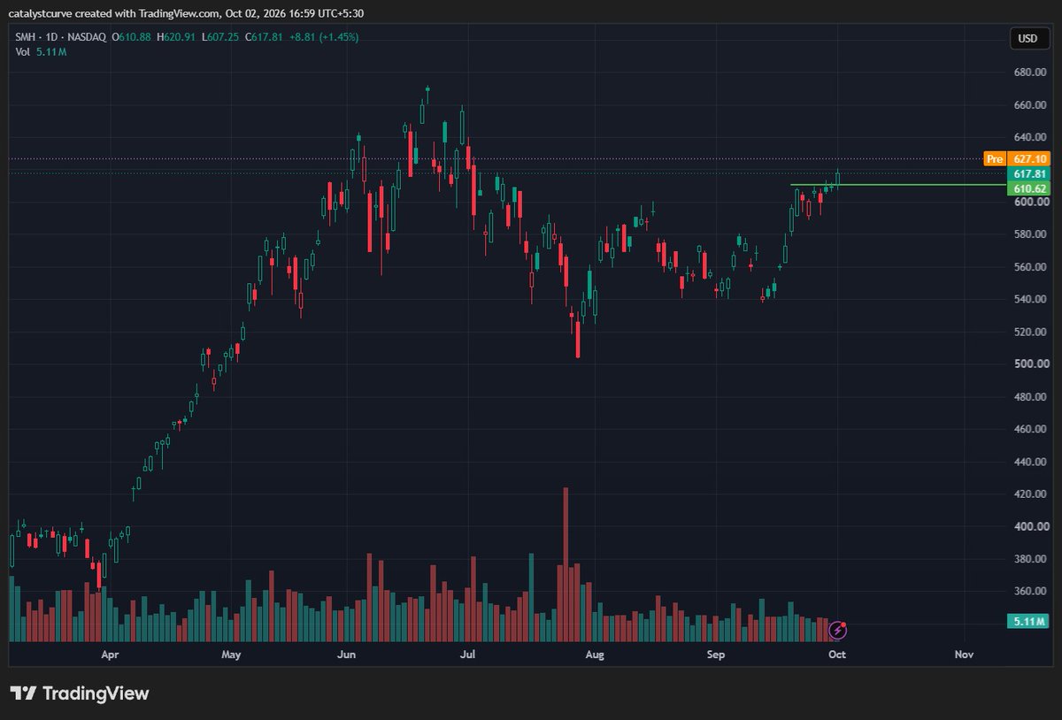
Task: Click the Jul label on the time axis
Action: point(469,655)
